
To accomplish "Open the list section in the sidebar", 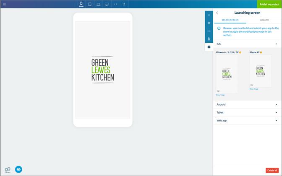I will tap(209, 31).
